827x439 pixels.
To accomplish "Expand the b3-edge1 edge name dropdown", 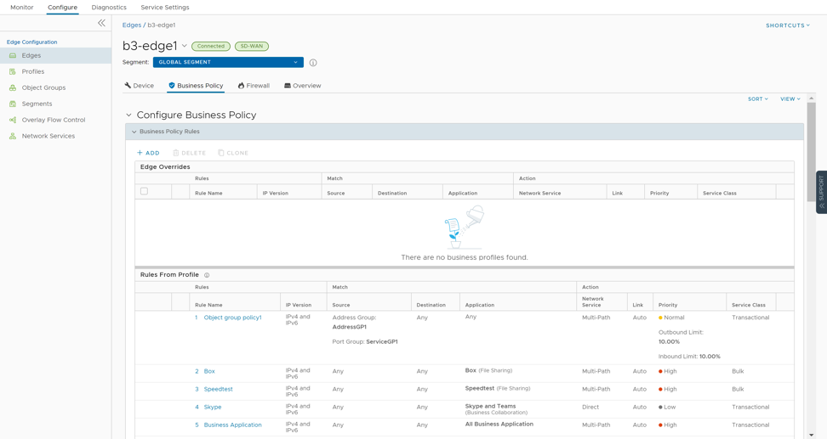I will (185, 46).
